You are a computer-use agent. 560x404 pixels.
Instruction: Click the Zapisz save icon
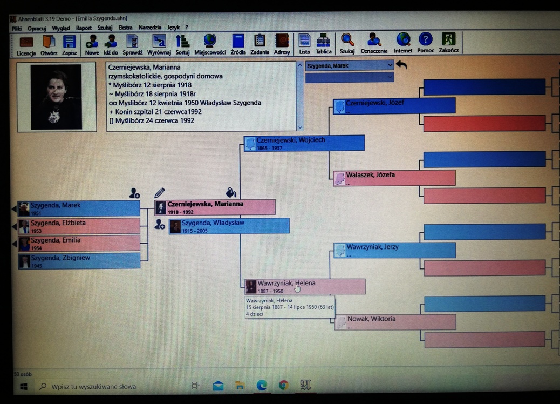point(69,44)
